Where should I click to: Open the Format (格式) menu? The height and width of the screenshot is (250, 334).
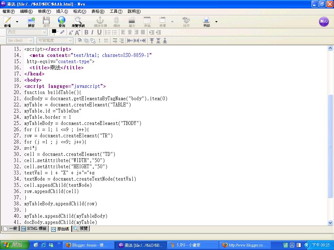[x=80, y=11]
